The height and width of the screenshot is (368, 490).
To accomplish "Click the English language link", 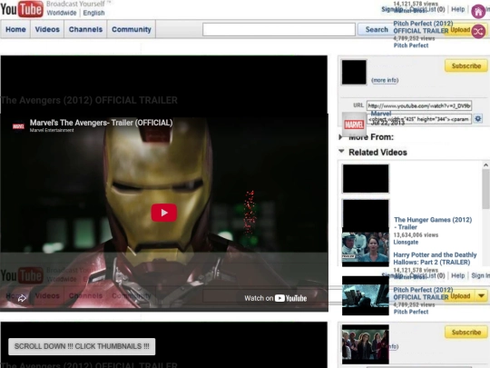I will (93, 13).
